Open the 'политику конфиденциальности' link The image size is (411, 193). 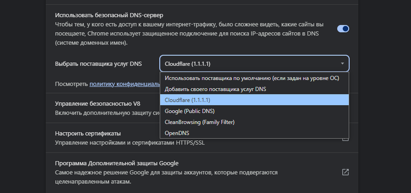pos(125,84)
